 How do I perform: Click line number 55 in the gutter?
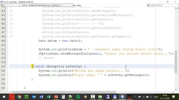coord(3,66)
